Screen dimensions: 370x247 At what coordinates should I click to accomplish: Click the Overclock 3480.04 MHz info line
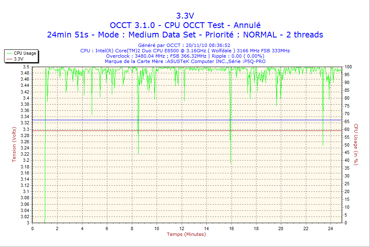coord(185,56)
